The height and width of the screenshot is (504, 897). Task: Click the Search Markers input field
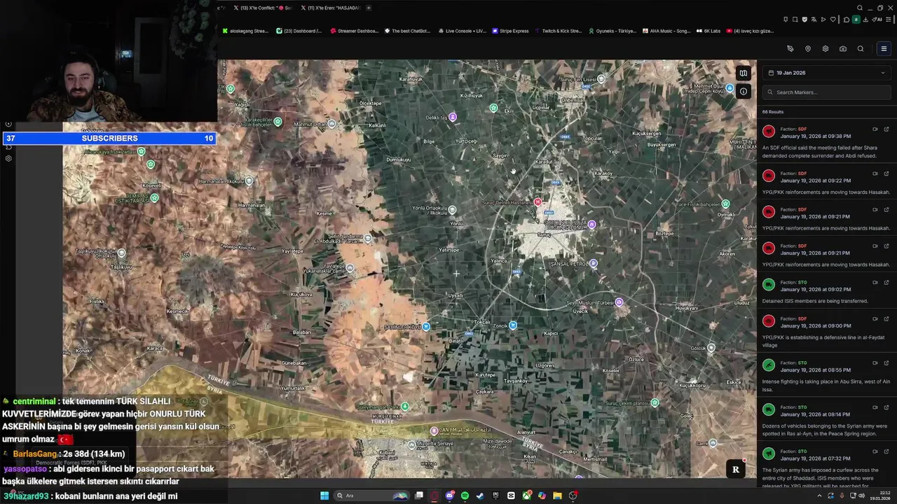tap(826, 92)
